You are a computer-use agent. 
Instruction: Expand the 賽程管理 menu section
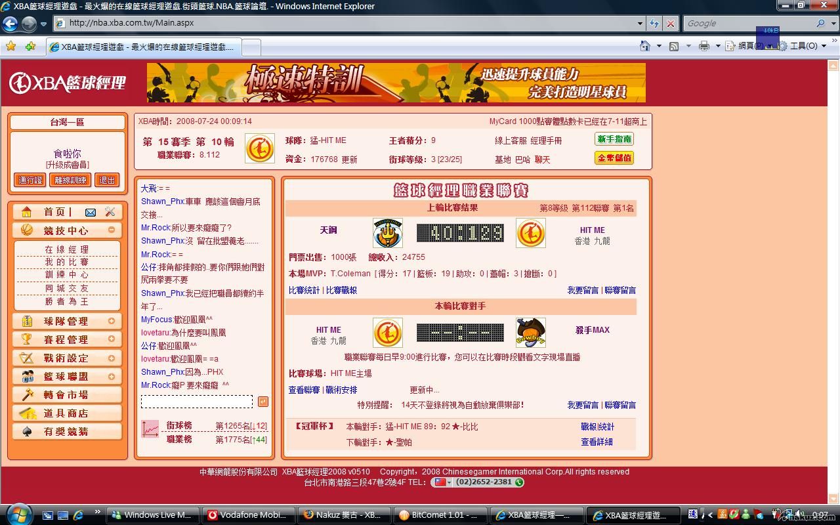112,339
